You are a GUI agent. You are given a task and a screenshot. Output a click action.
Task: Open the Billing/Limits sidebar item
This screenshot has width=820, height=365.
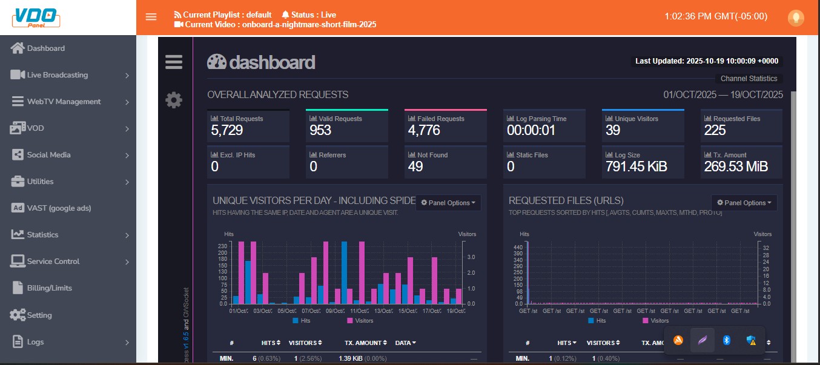click(49, 288)
